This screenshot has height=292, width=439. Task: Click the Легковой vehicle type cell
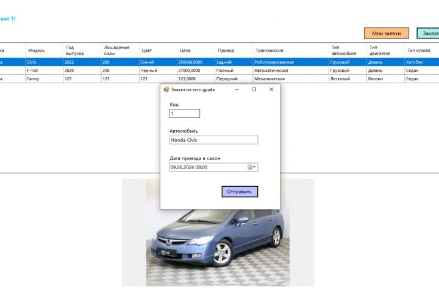click(348, 79)
